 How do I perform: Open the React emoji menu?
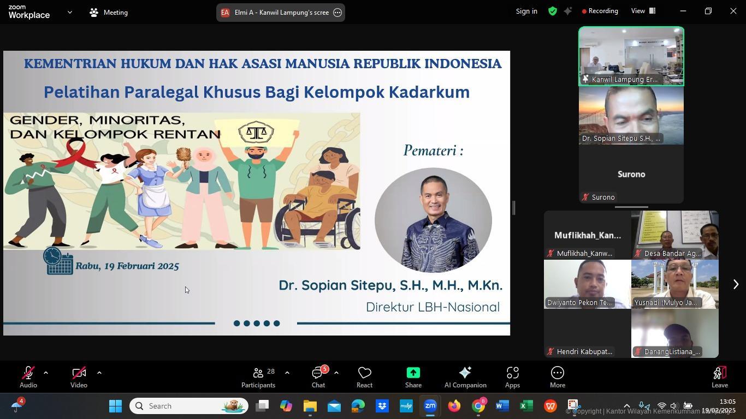tap(364, 377)
